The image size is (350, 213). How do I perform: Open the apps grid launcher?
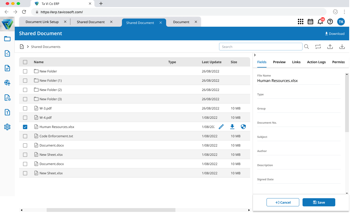[x=301, y=22]
